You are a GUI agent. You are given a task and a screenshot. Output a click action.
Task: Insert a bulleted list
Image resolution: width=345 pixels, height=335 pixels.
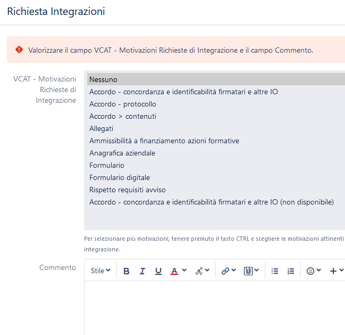pos(275,271)
